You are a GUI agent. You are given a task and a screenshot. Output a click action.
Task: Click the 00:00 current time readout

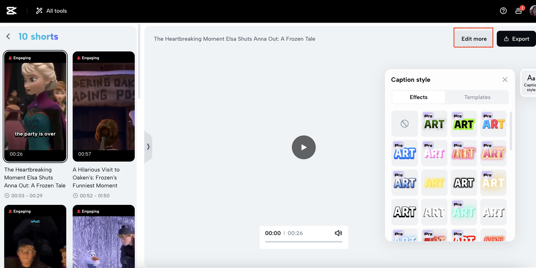pos(273,233)
